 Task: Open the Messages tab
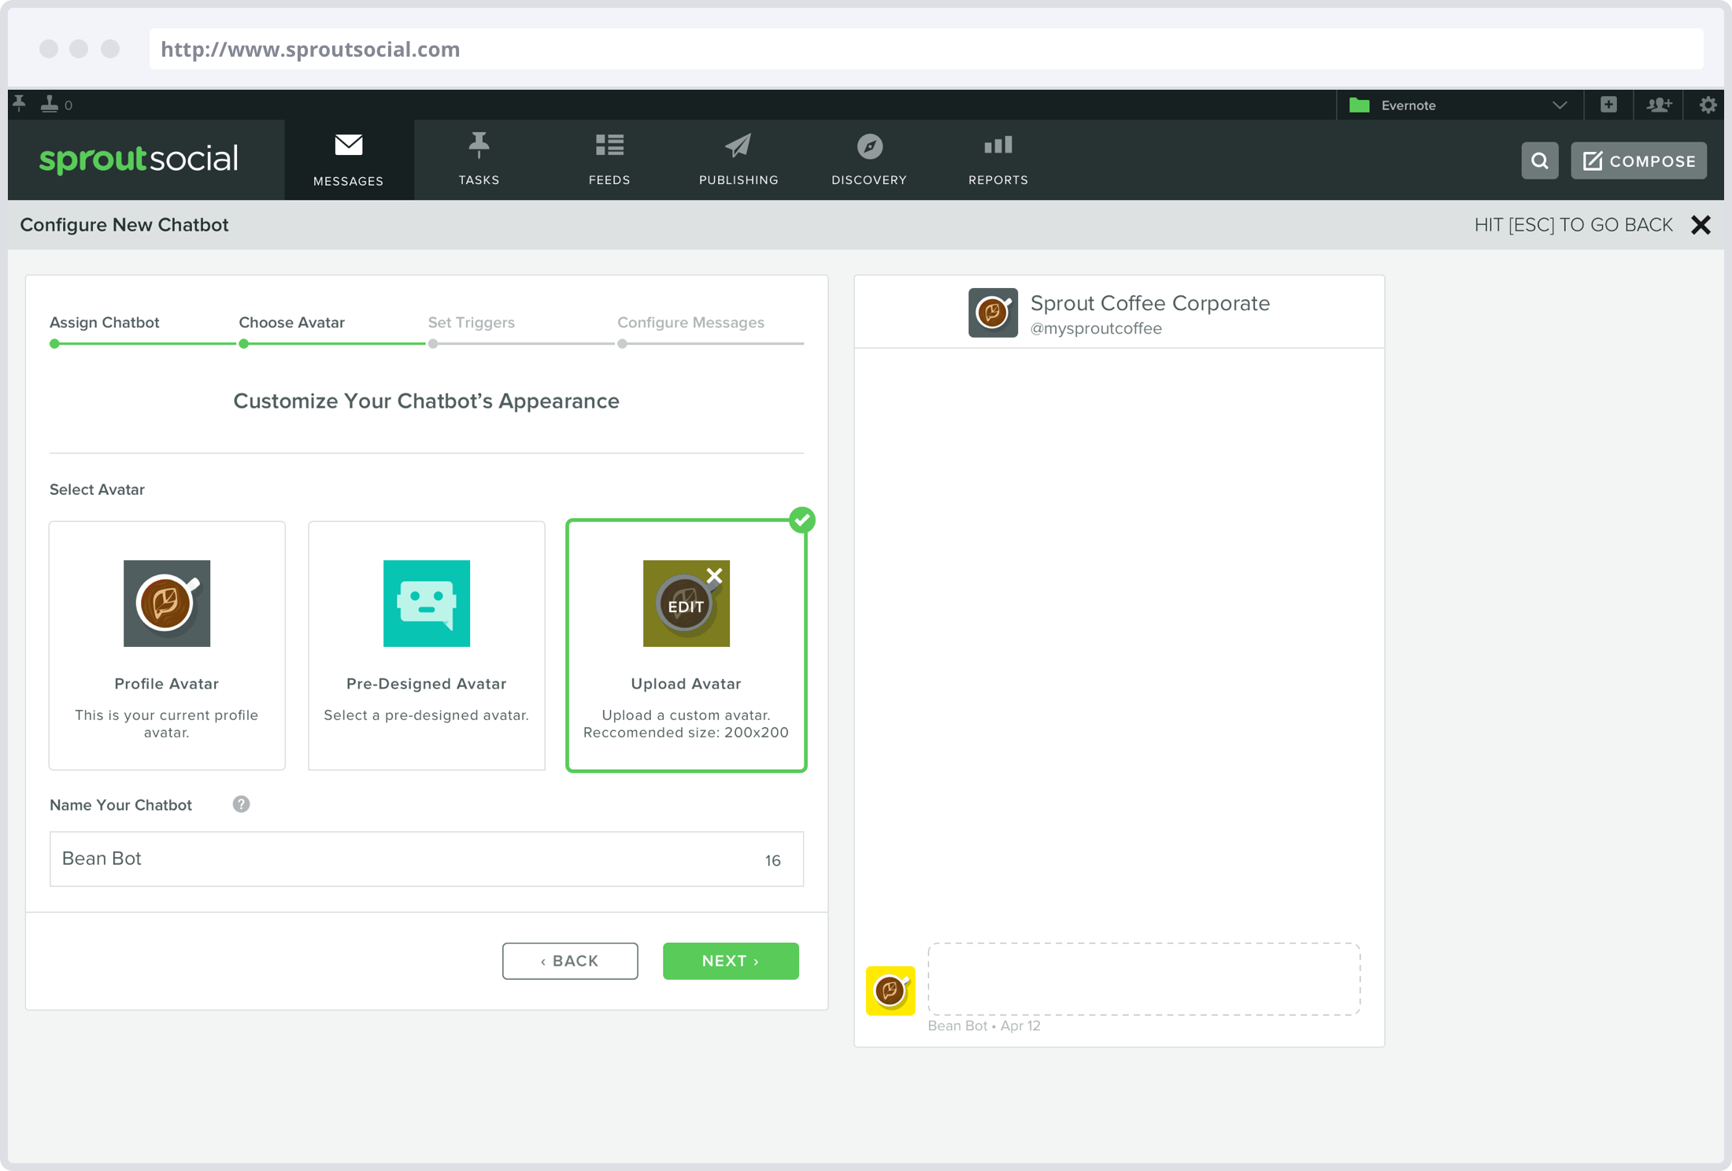349,160
